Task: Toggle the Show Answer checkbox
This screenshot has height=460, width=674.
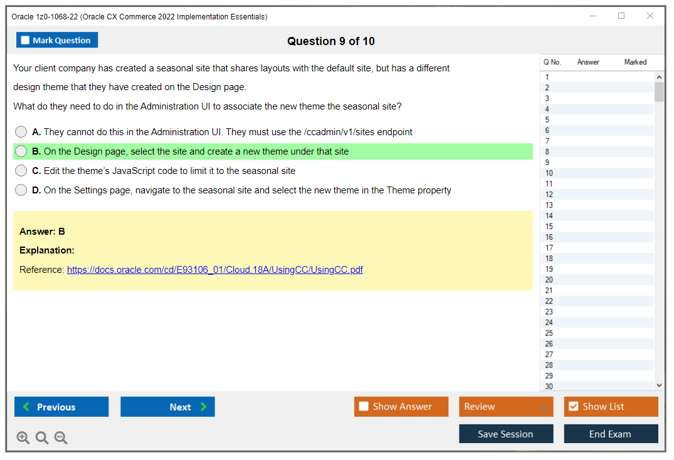Action: [364, 407]
